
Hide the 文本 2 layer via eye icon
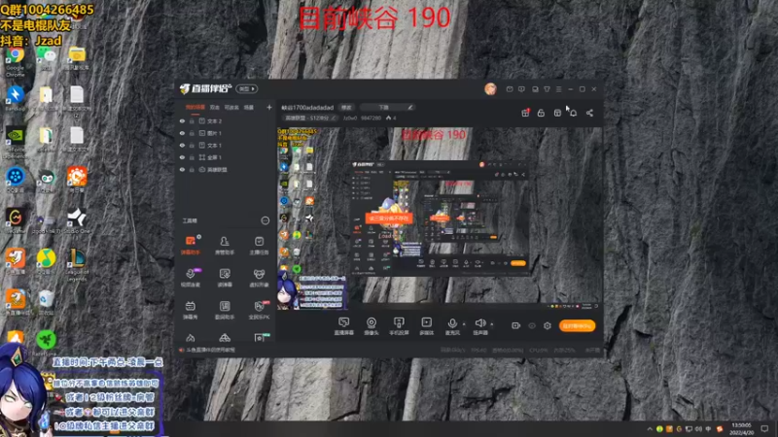point(182,120)
